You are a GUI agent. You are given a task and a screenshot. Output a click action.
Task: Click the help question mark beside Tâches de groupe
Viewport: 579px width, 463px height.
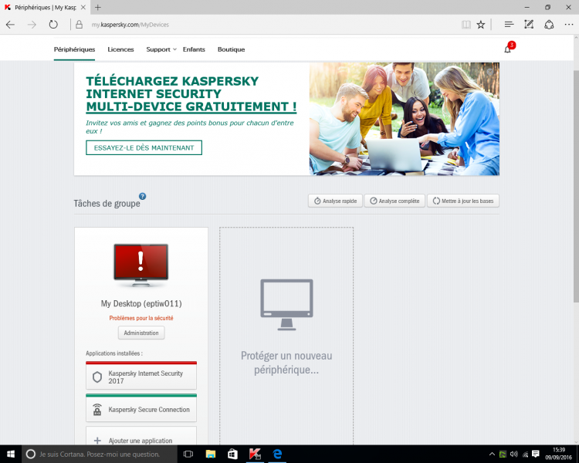[142, 197]
